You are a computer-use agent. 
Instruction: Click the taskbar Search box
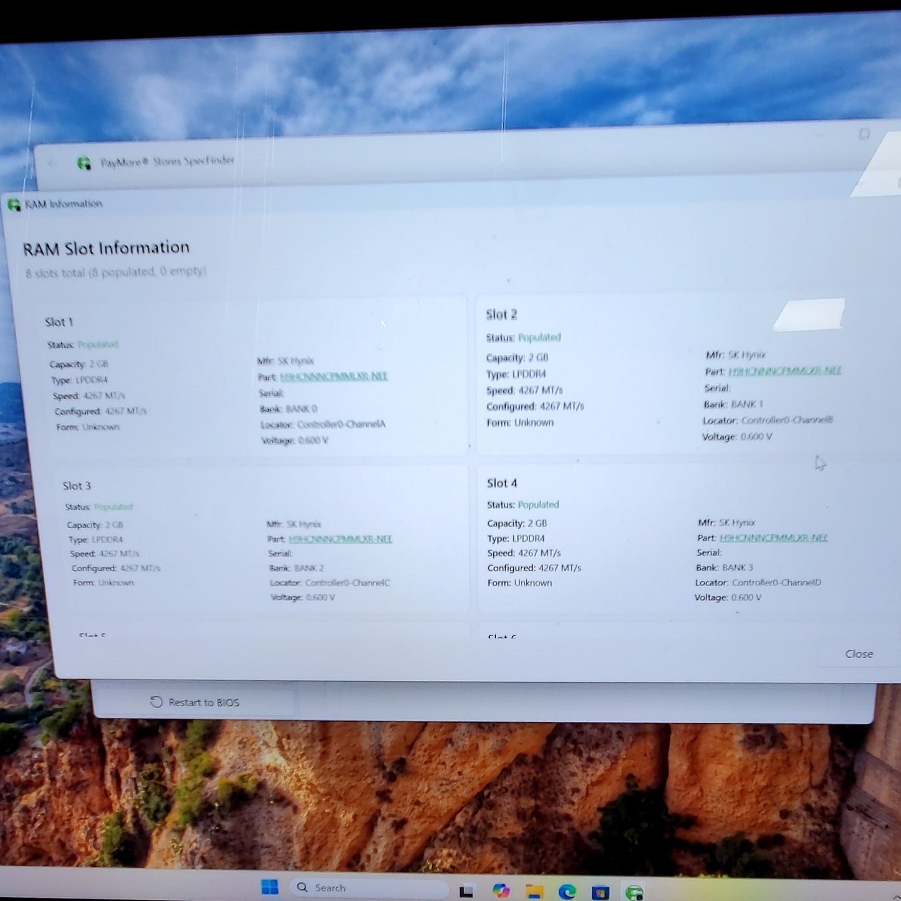[x=369, y=888]
